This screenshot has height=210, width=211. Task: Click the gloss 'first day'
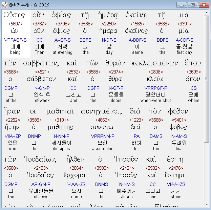pos(185,52)
